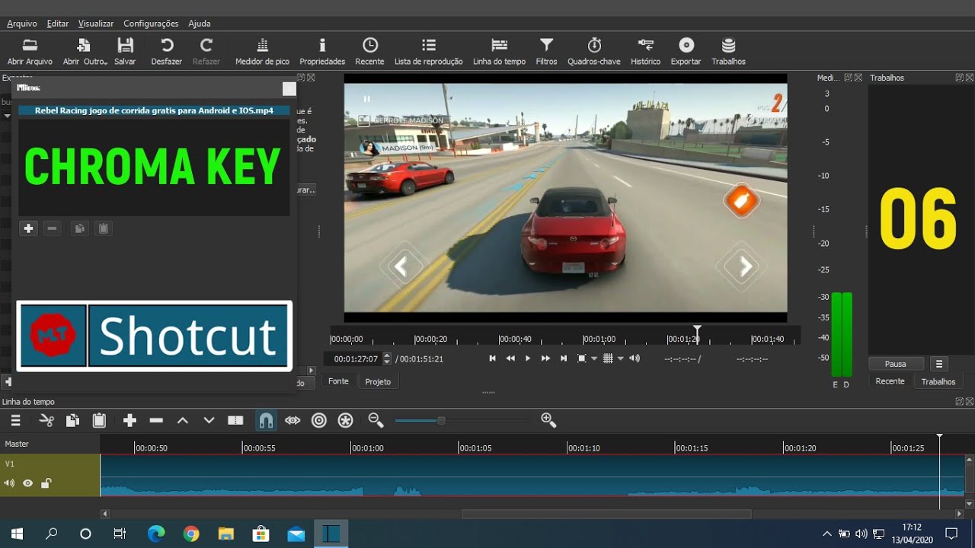Open the Ajuda menu
975x548 pixels.
tap(200, 24)
